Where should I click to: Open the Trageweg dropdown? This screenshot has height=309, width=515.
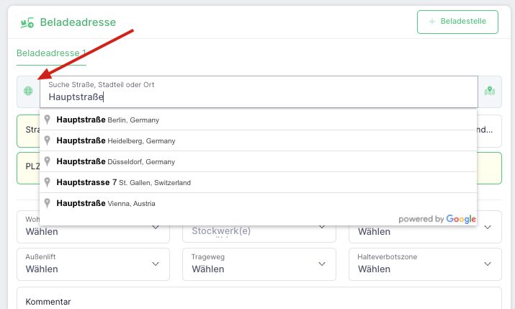[x=259, y=264]
